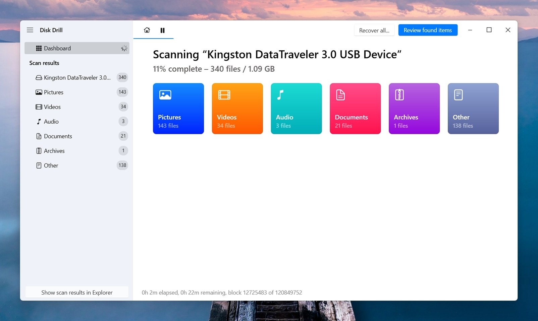Select Dashboard in the sidebar

click(77, 48)
